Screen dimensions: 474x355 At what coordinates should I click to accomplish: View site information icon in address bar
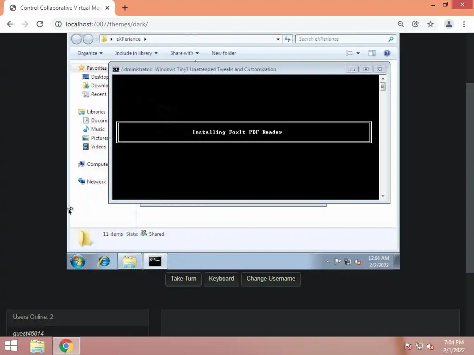click(58, 24)
